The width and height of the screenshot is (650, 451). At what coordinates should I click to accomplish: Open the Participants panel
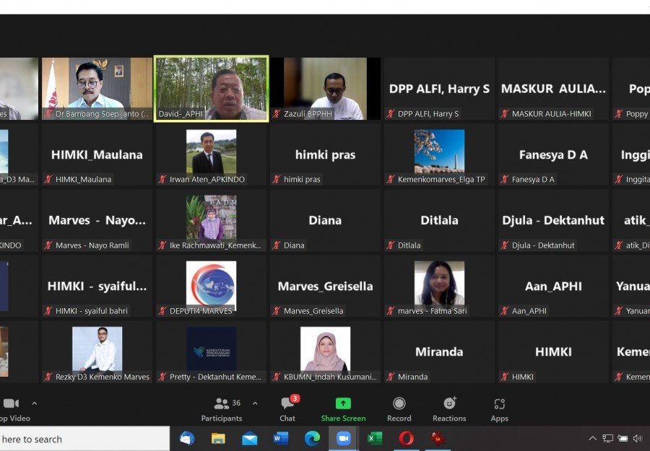point(222,408)
